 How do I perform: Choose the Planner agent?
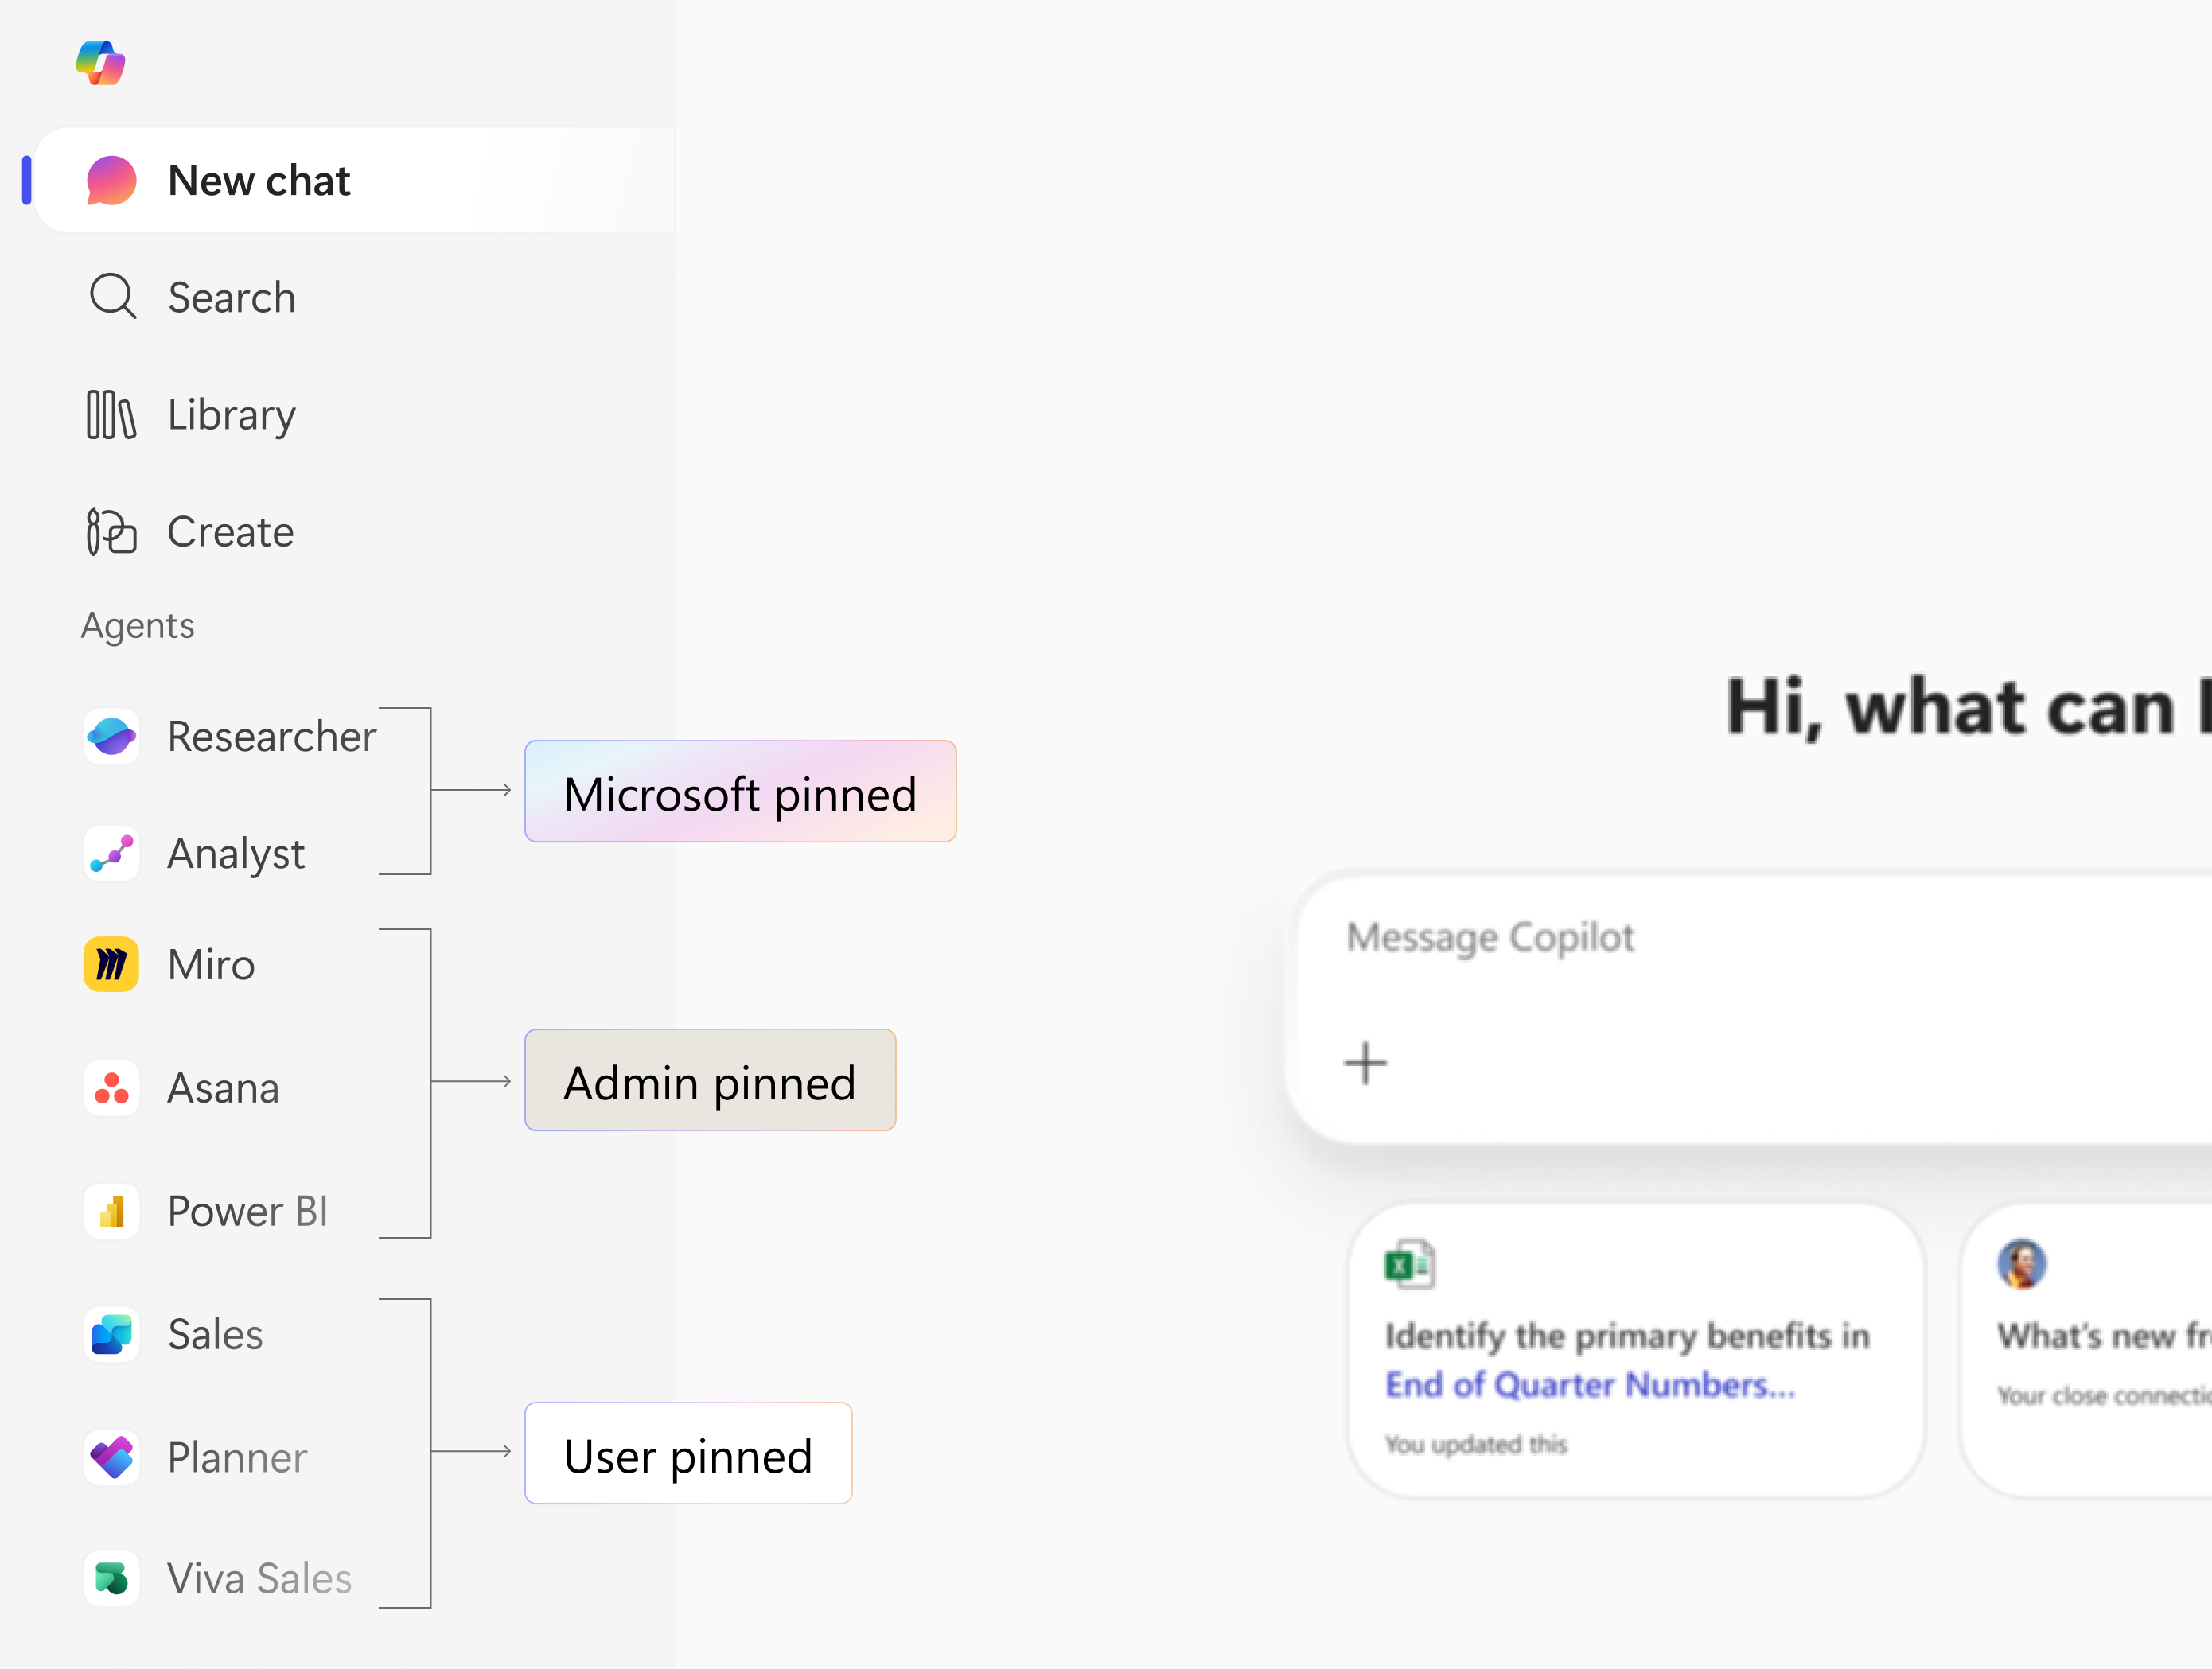[237, 1457]
